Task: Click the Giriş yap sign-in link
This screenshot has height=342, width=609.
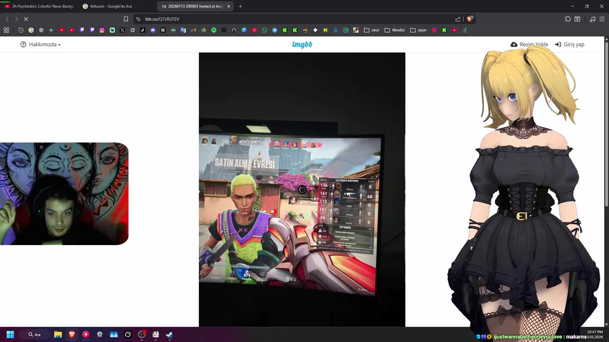Action: [x=570, y=44]
